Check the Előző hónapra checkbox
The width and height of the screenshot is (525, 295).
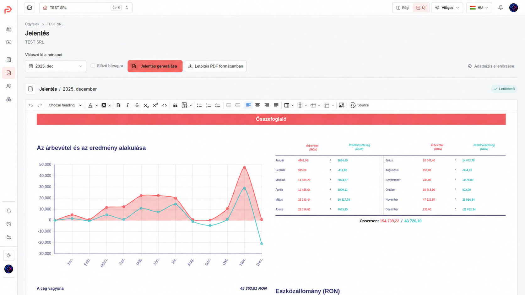(x=93, y=66)
